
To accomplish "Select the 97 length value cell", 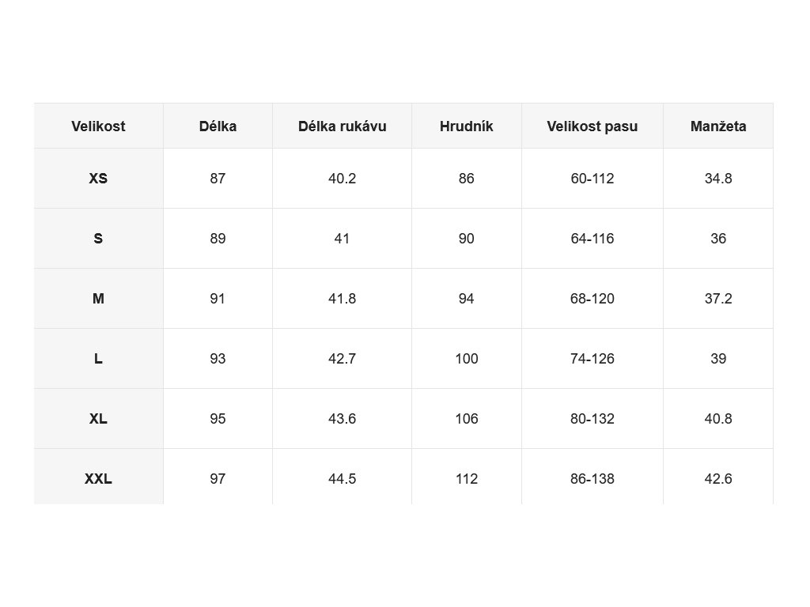I will 218,477.
